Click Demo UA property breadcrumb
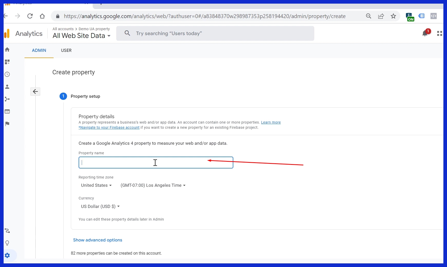Screen dimensions: 447x267 click(94, 29)
